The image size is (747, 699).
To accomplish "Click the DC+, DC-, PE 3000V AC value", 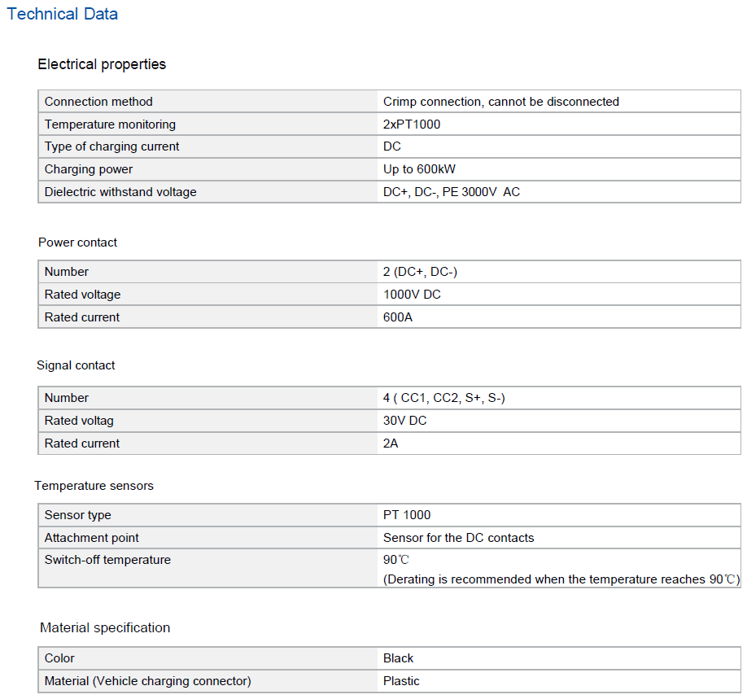I will [452, 192].
